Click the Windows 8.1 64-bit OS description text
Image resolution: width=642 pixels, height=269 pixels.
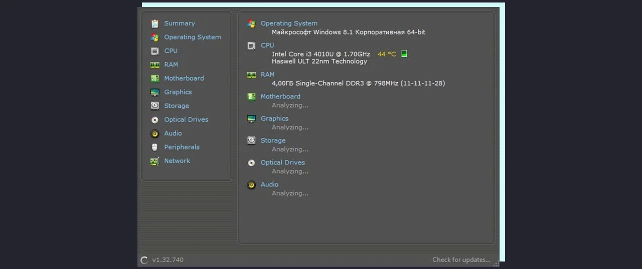349,32
